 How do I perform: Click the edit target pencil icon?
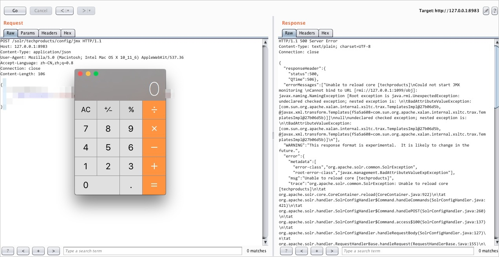click(486, 11)
